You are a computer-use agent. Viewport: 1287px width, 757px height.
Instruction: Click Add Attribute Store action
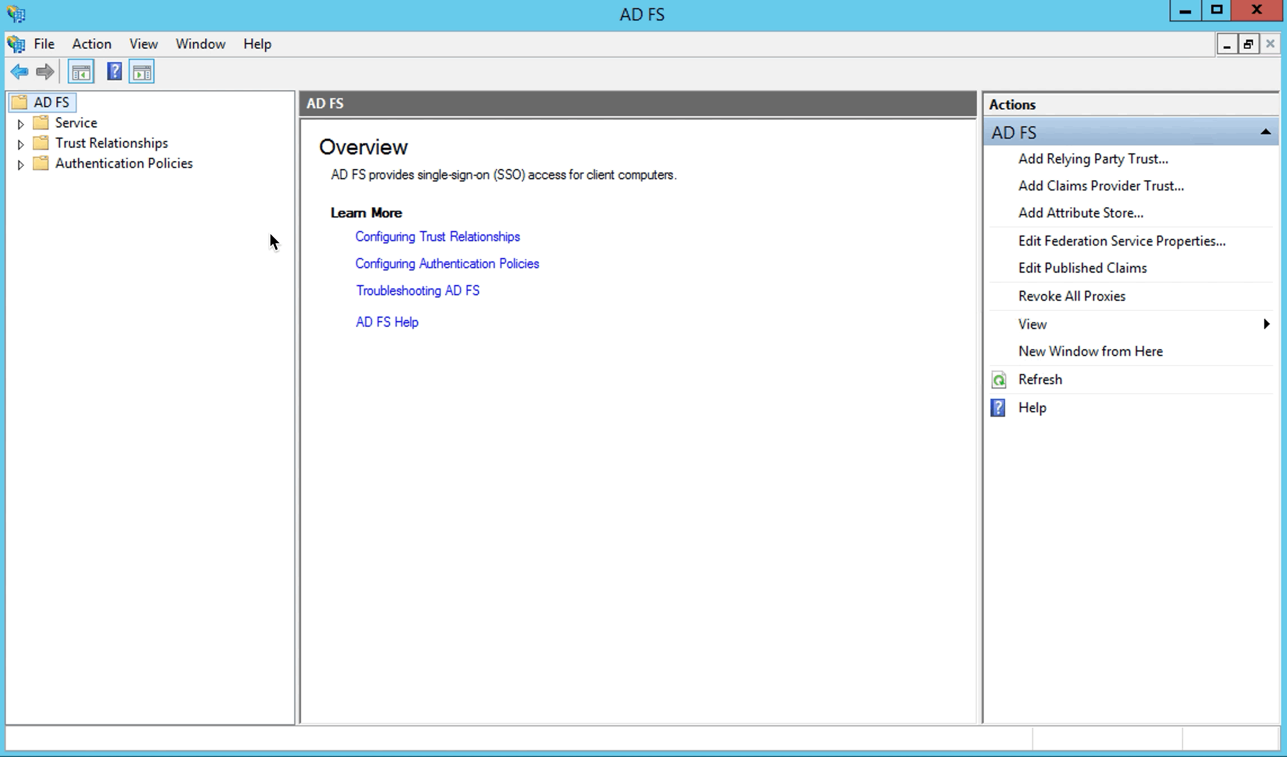point(1081,213)
